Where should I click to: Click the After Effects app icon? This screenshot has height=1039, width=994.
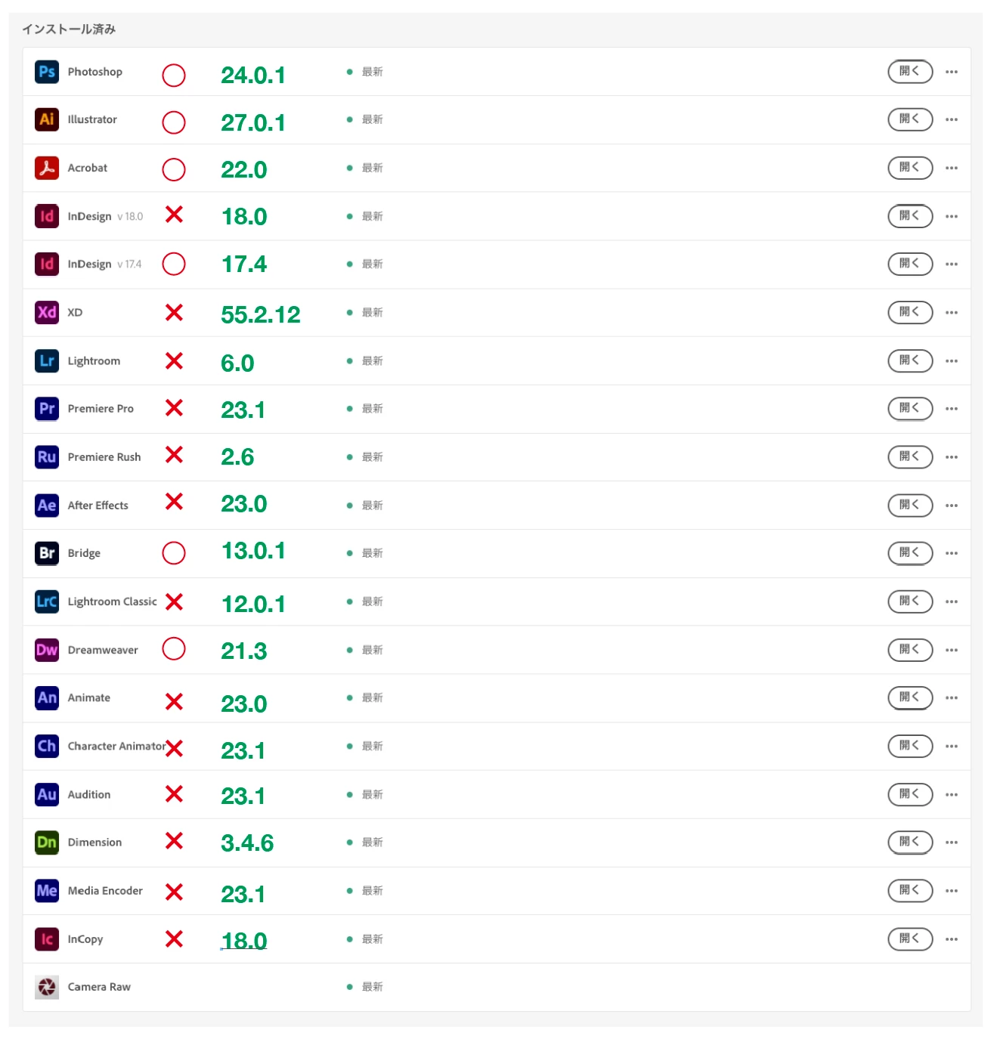coord(47,505)
